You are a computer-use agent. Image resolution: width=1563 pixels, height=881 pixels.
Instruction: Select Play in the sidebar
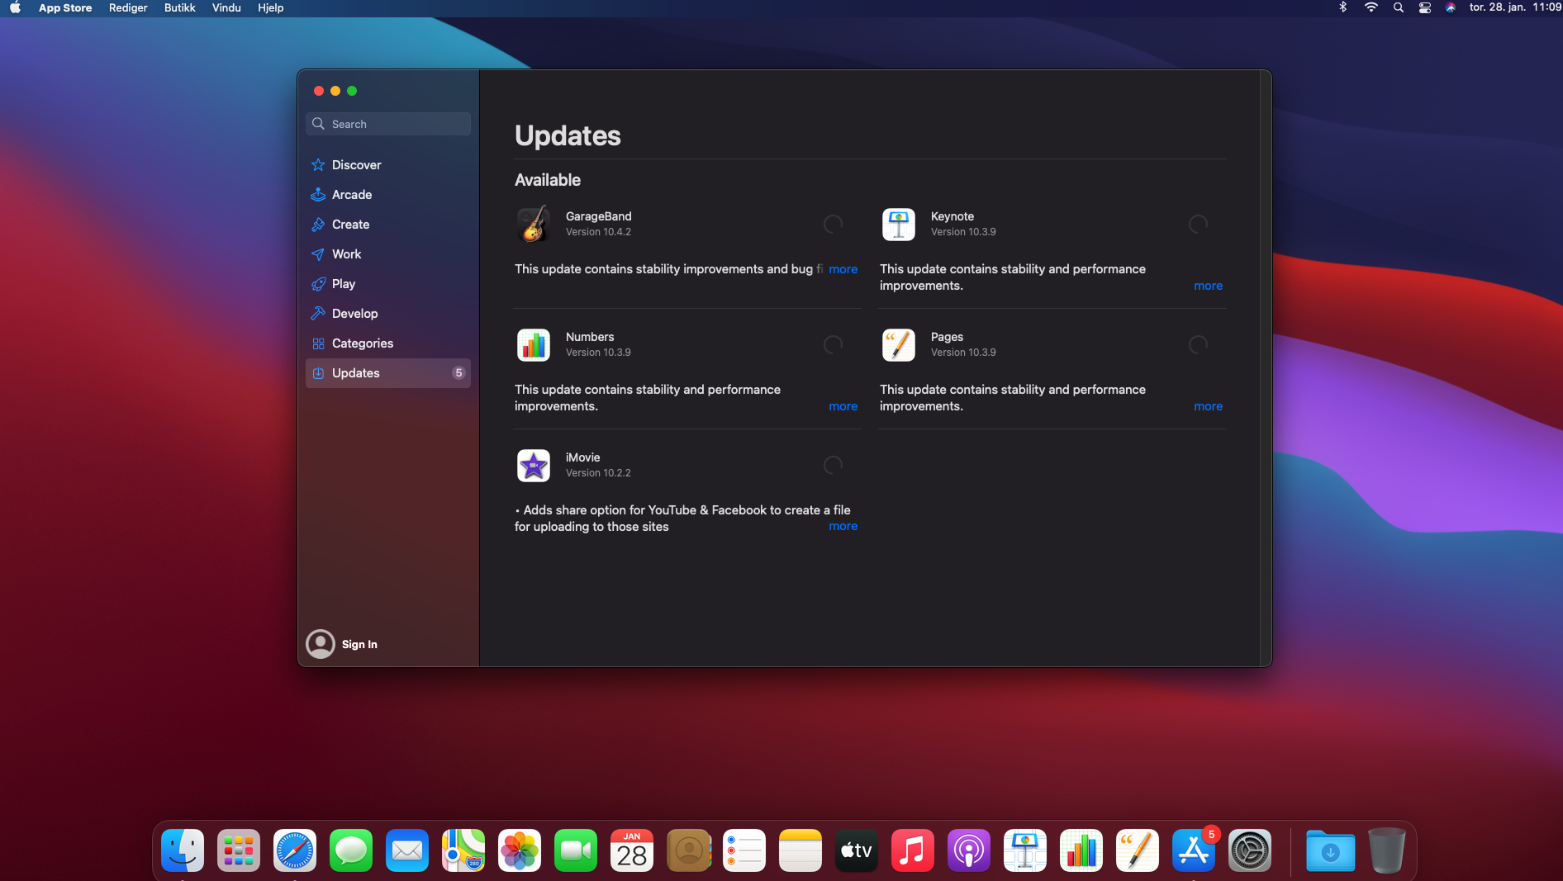[388, 284]
